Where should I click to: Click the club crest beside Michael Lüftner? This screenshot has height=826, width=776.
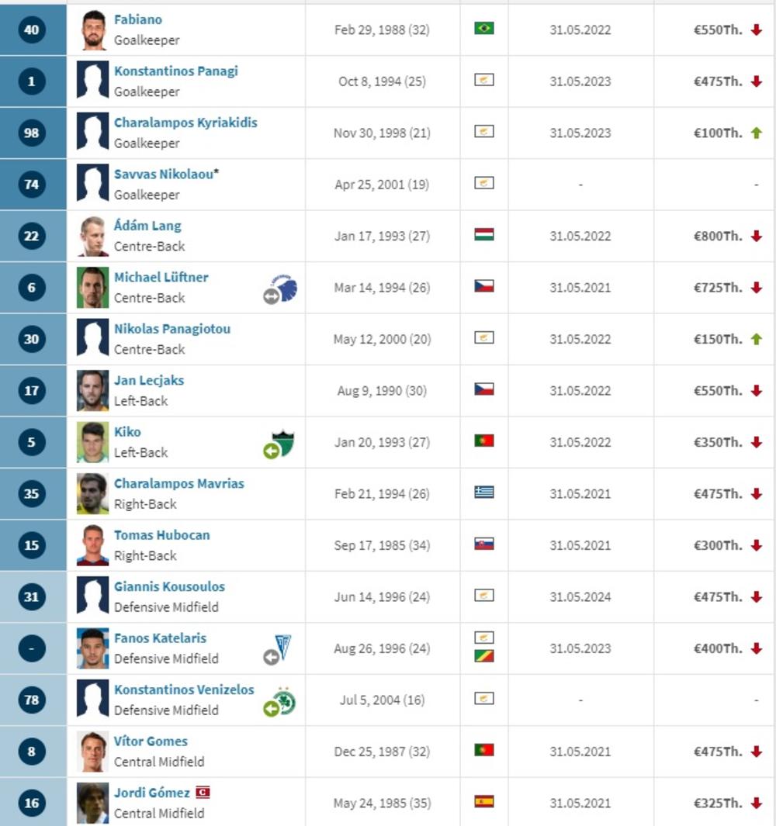(284, 289)
